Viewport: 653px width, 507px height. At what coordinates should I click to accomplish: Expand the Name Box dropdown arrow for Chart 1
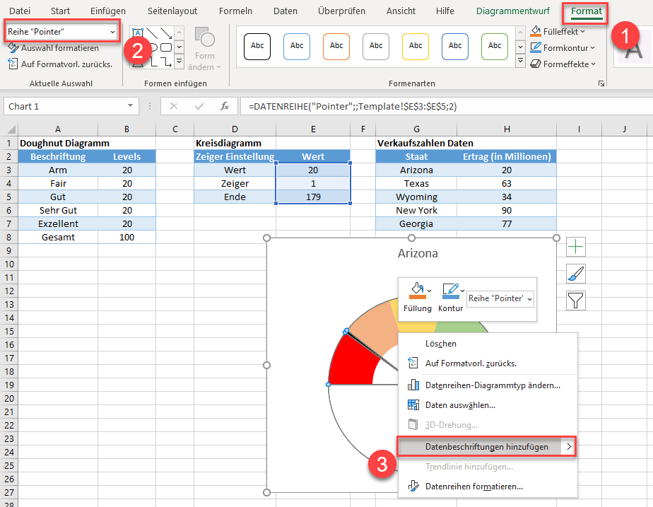(x=130, y=106)
